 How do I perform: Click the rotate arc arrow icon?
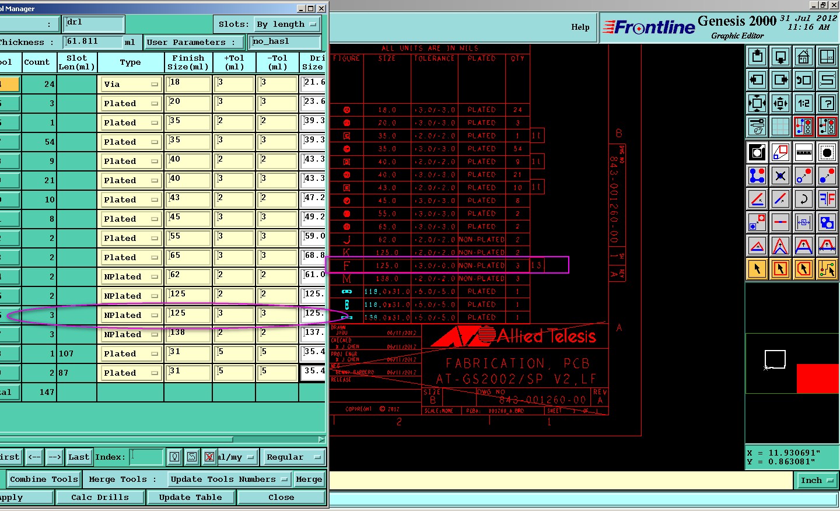click(804, 199)
